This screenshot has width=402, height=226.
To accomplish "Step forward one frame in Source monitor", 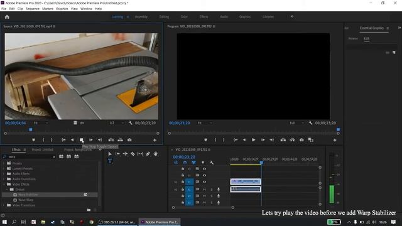I will 90,140.
